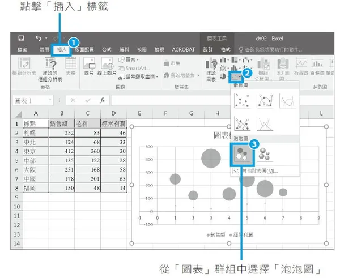
Task: Select the plain scatter chart thumbnail
Action: (242, 101)
